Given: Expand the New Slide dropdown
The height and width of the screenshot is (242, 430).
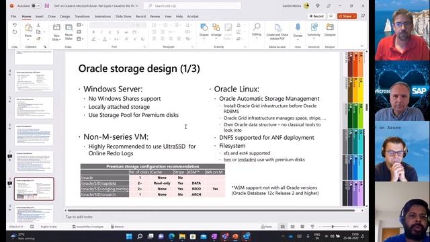Looking at the screenshot, I should point(60,40).
